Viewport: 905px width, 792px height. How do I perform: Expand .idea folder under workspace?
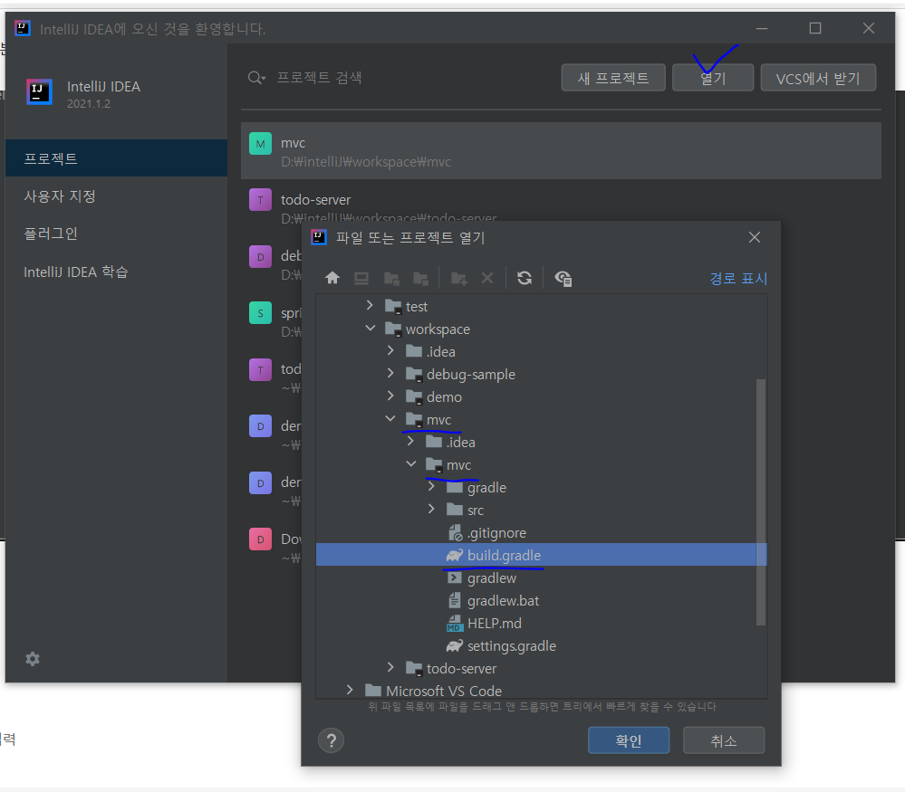[390, 350]
